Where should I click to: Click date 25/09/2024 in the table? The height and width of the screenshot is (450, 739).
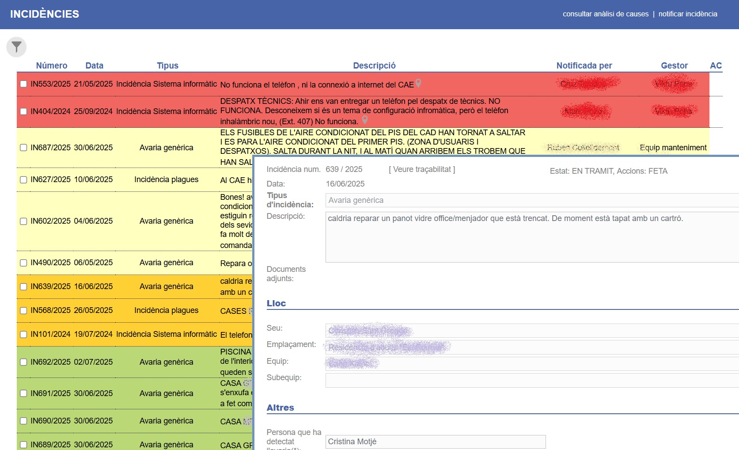(93, 111)
